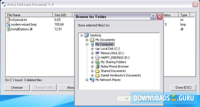Select My Network Places label
This screenshot has height=107, width=200.
(x=108, y=80)
